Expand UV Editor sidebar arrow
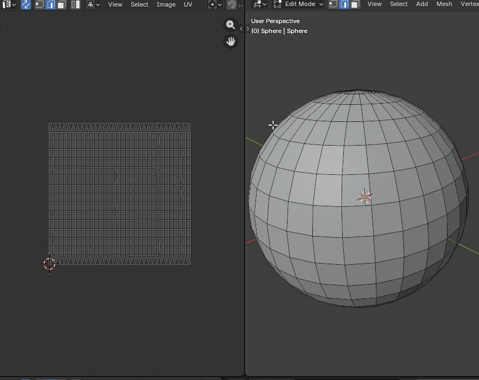The height and width of the screenshot is (380, 479). 241,29
